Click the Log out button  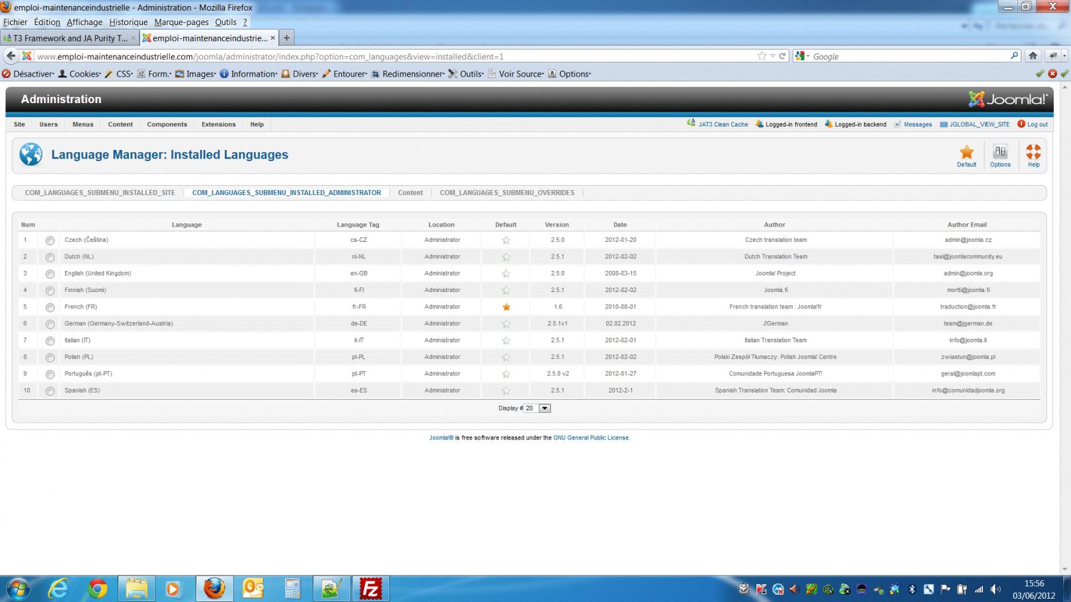tap(1033, 124)
